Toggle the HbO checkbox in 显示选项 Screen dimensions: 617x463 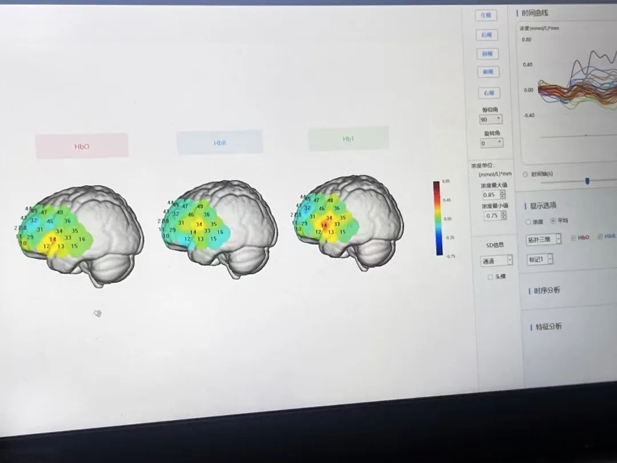573,237
